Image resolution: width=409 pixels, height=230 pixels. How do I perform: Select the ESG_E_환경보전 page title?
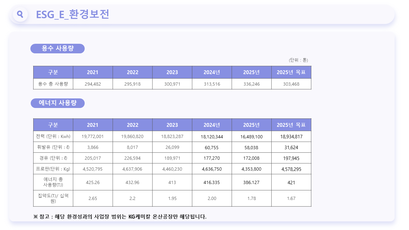pos(73,14)
